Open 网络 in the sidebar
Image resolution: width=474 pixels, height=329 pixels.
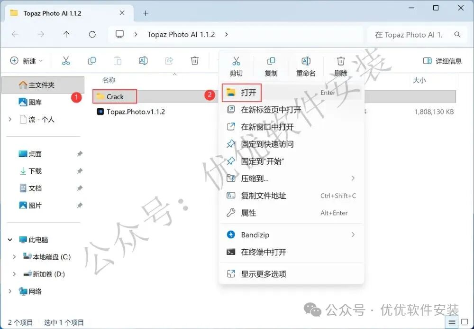[x=30, y=291]
